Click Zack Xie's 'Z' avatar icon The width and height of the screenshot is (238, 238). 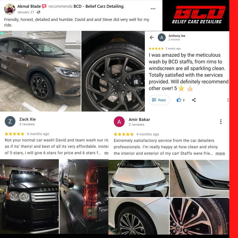[x=10, y=121]
